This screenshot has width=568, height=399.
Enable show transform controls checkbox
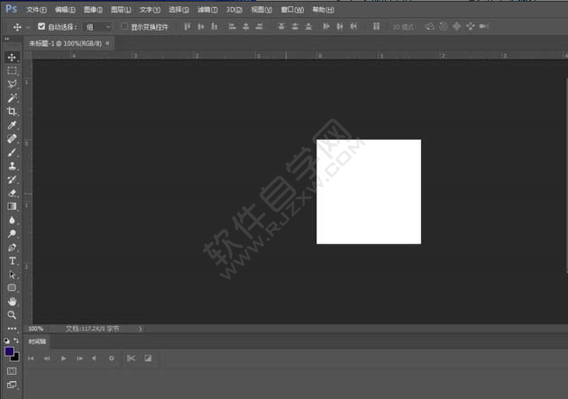click(x=124, y=26)
